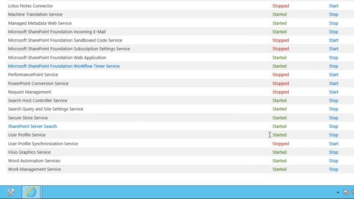354x199 pixels.
Task: Stop SharePoint Foundation Incoming E-Mail
Action: [334, 32]
